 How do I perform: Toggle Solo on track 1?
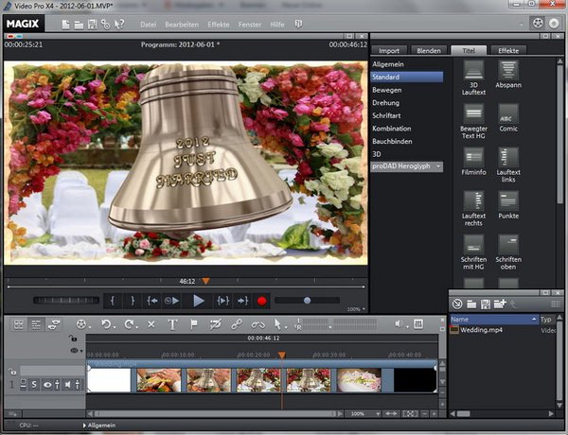pyautogui.click(x=33, y=383)
